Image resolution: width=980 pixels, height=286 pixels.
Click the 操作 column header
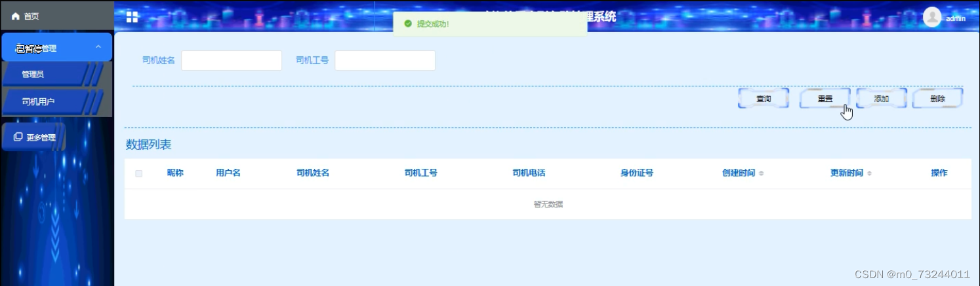click(939, 173)
